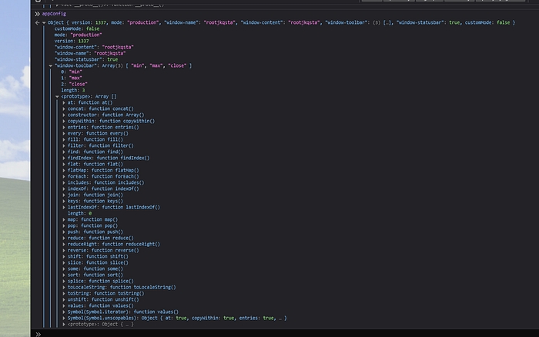Expand the toLocaleString function entry
The image size is (539, 337).
64,287
